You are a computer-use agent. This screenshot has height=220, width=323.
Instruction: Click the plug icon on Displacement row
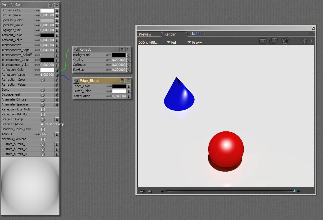point(57,95)
